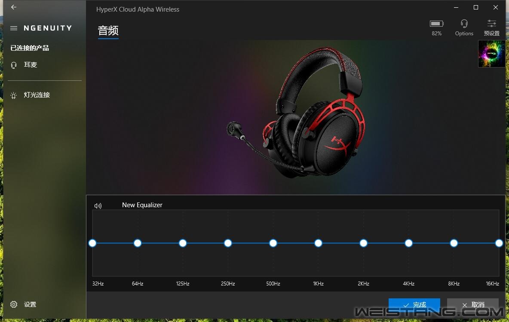Click the 500Hz frequency label
This screenshot has width=509, height=322.
click(273, 284)
